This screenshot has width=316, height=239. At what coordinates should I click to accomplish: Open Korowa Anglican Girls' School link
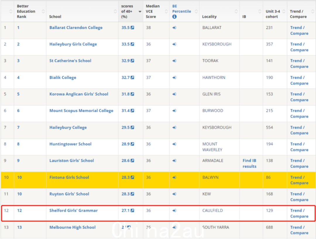(x=79, y=94)
